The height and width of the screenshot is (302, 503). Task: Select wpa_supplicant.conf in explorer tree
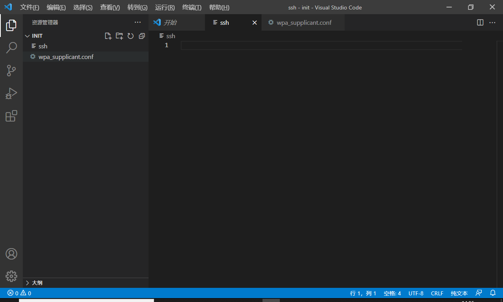[x=86, y=57]
